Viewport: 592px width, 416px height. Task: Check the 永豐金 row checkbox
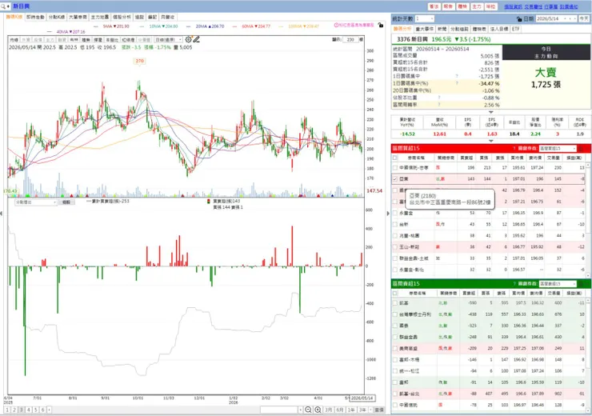pos(395,213)
